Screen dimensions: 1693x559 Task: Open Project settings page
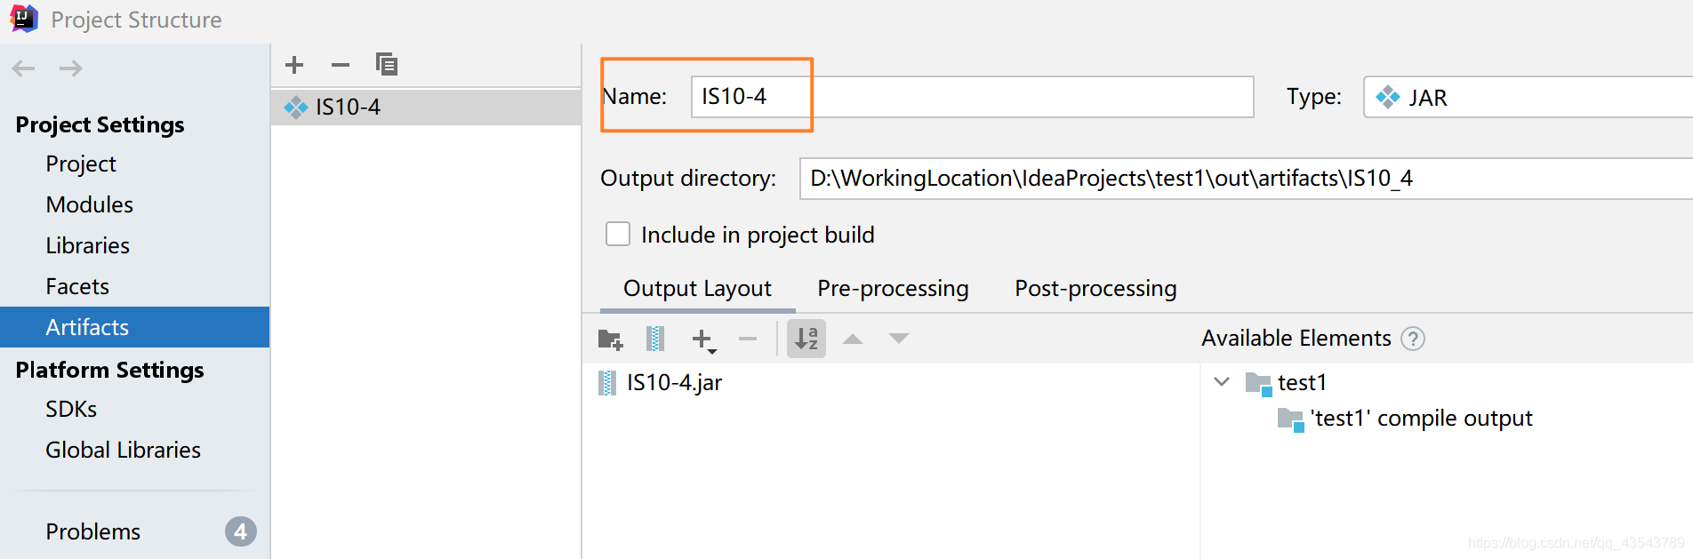(81, 164)
